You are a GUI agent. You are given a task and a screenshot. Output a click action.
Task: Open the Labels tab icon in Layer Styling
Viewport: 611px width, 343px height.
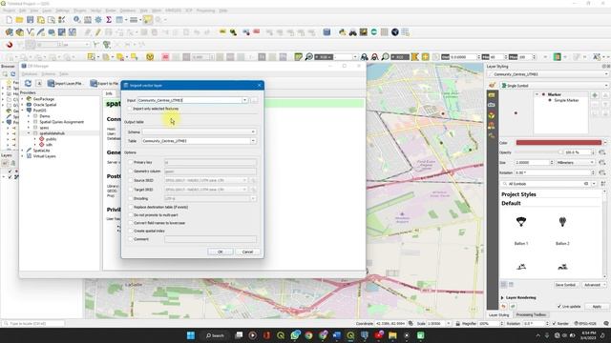click(x=492, y=95)
